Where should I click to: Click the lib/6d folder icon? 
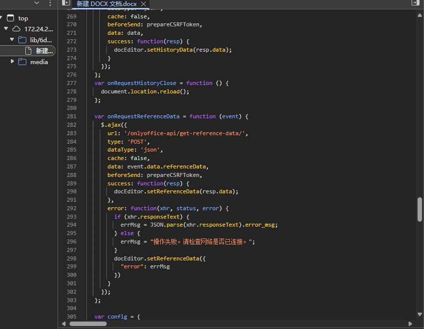click(x=22, y=40)
